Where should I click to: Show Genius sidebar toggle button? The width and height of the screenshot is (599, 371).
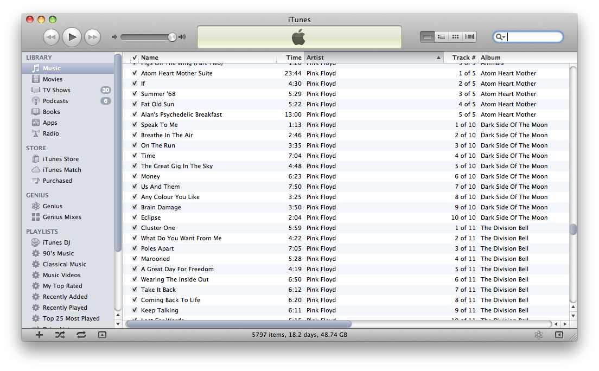[559, 335]
